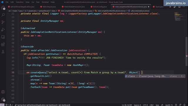Click JavaSE-15 runtime in the status bar
The image size is (188, 106).
click(169, 105)
